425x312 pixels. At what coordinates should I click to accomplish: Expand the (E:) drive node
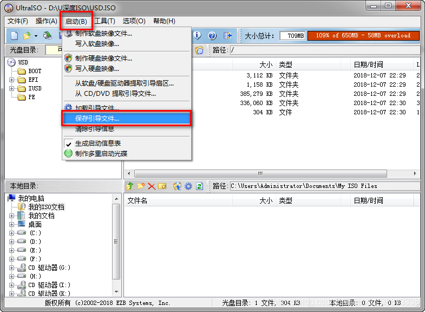tap(12, 250)
